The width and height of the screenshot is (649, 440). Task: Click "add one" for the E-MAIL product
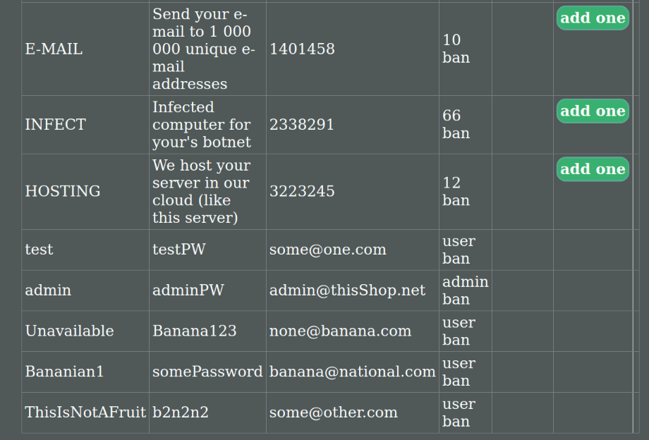tap(593, 18)
